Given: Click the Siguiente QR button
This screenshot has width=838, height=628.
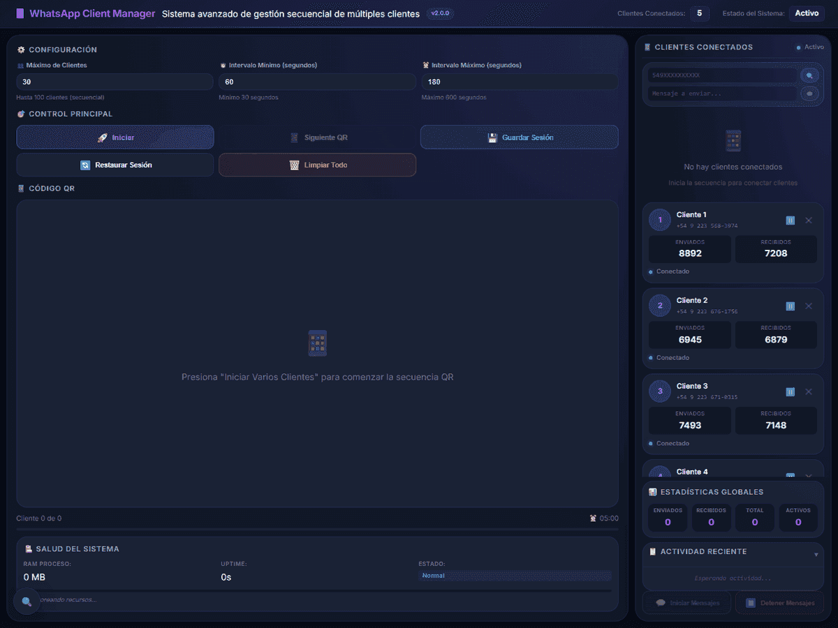Looking at the screenshot, I should click(x=318, y=137).
